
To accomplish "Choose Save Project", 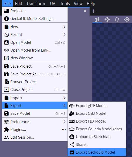I will point(35,66).
